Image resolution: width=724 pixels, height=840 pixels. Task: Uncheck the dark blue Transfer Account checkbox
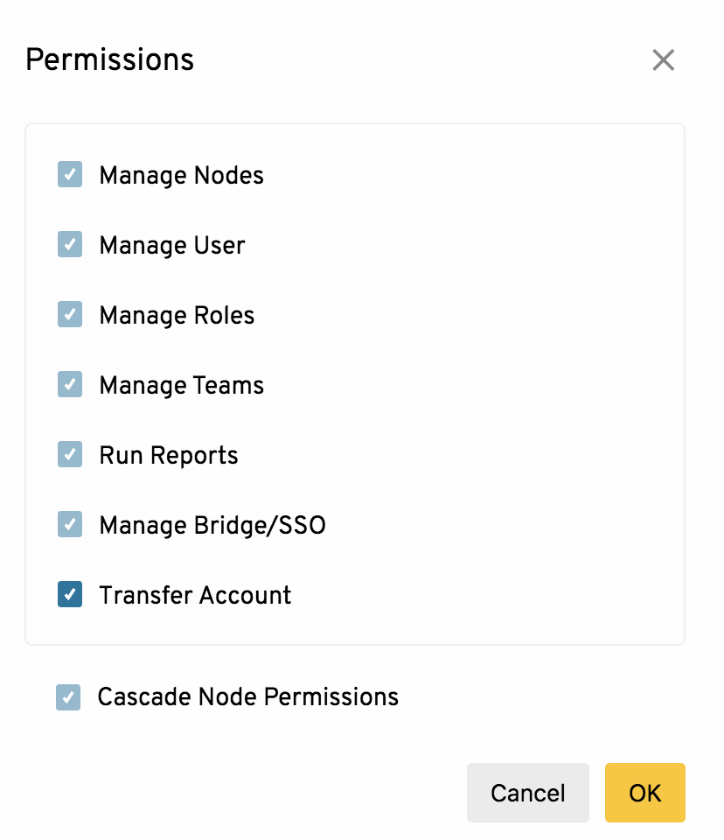[x=70, y=594]
